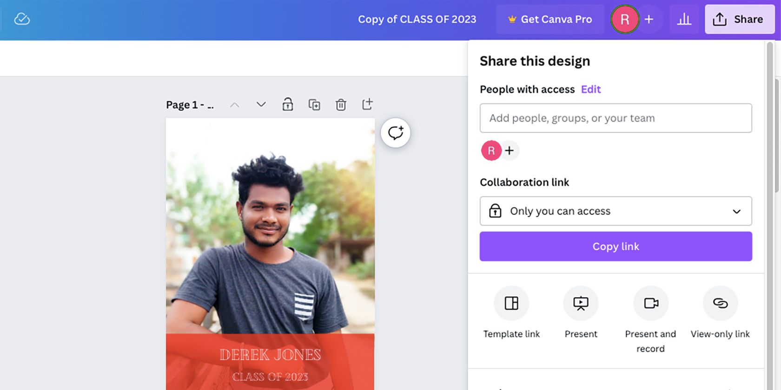781x390 pixels.
Task: Move Page 1 up with the chevron
Action: click(235, 104)
